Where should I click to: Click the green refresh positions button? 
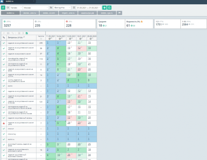[3, 8]
